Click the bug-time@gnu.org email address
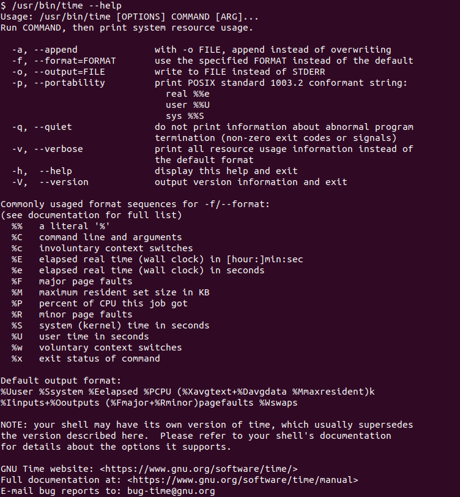The width and height of the screenshot is (460, 497). [x=171, y=491]
